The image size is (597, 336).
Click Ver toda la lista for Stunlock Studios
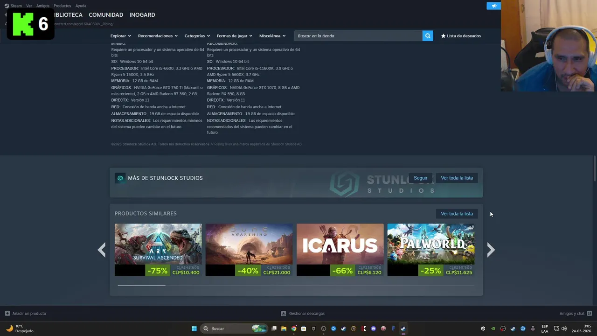[x=457, y=178]
